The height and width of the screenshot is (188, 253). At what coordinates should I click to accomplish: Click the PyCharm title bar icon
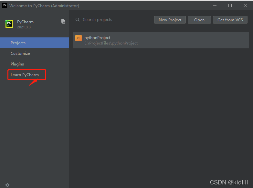(x=4, y=5)
